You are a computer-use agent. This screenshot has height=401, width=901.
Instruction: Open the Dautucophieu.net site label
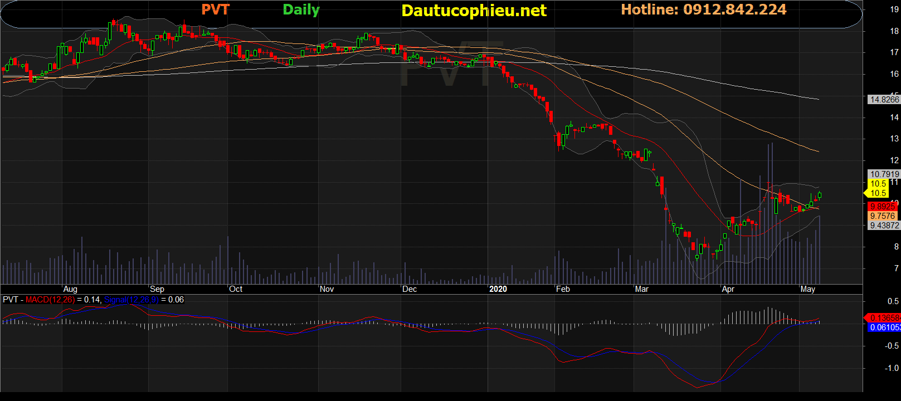tap(474, 11)
